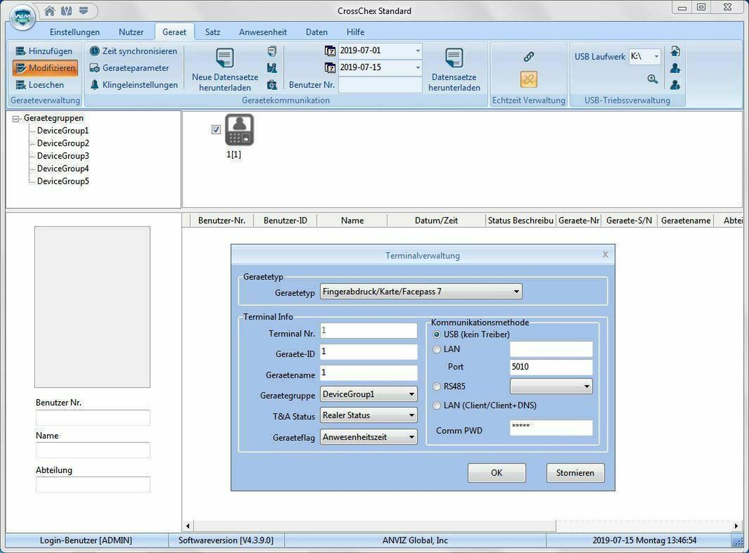This screenshot has height=553, width=749.
Task: Click the Zeit synchronisieren clock icon
Action: (x=95, y=51)
